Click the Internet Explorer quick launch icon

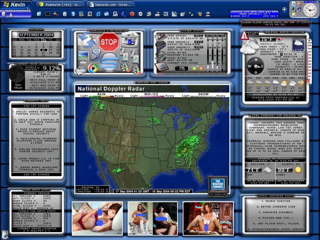click(98, 14)
